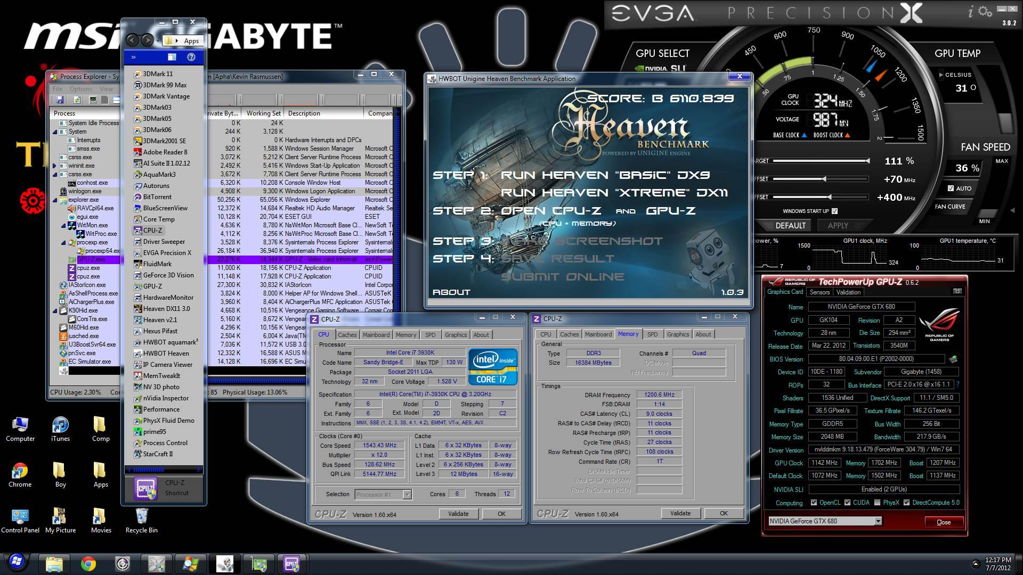The height and width of the screenshot is (575, 1023).
Task: Click Process Explorer refresh toolbar icon
Action: pyautogui.click(x=77, y=100)
